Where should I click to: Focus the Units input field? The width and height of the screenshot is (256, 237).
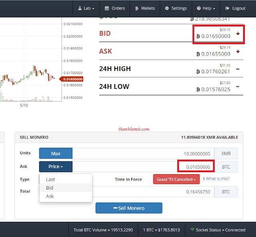(143, 153)
